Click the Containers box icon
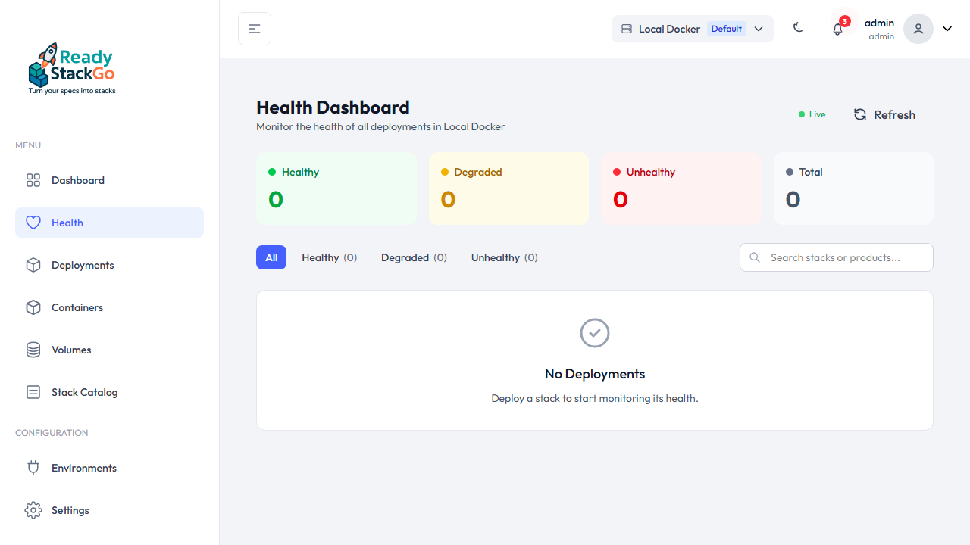This screenshot has height=545, width=970. coord(33,307)
